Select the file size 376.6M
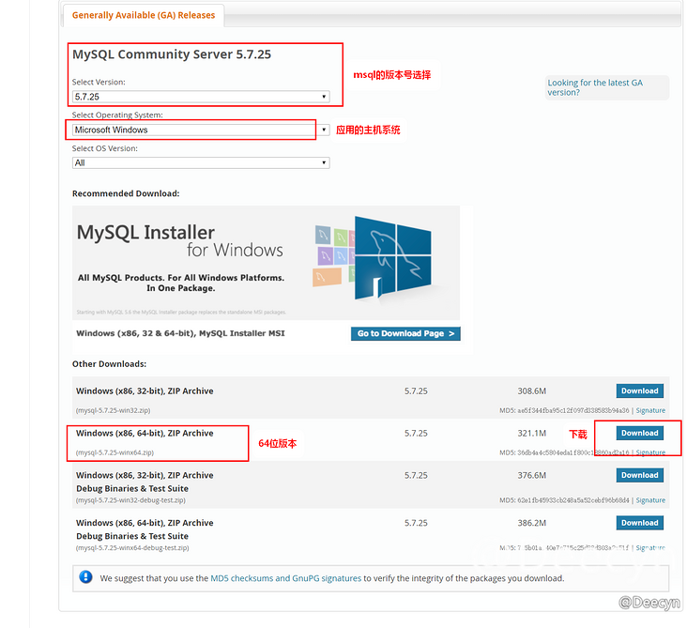The image size is (687, 628). tap(532, 475)
